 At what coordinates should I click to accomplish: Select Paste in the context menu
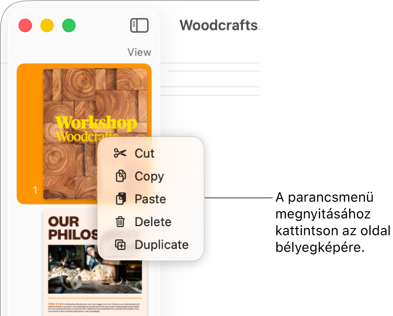(151, 199)
